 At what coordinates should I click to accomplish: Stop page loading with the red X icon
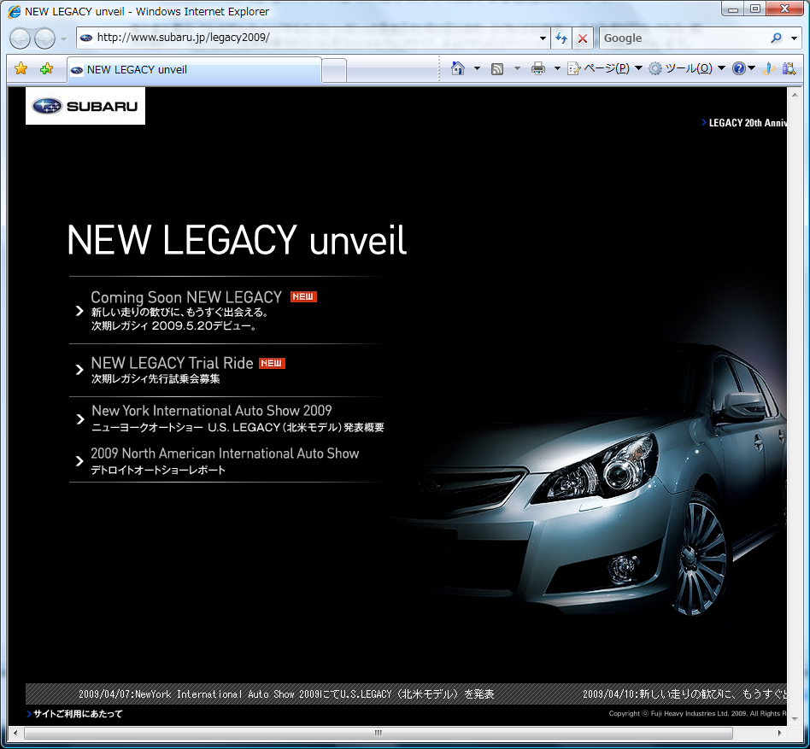582,38
